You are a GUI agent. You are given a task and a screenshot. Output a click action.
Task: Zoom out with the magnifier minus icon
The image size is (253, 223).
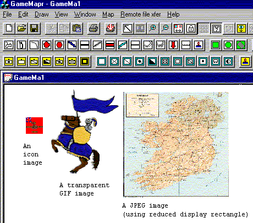coord(165,29)
